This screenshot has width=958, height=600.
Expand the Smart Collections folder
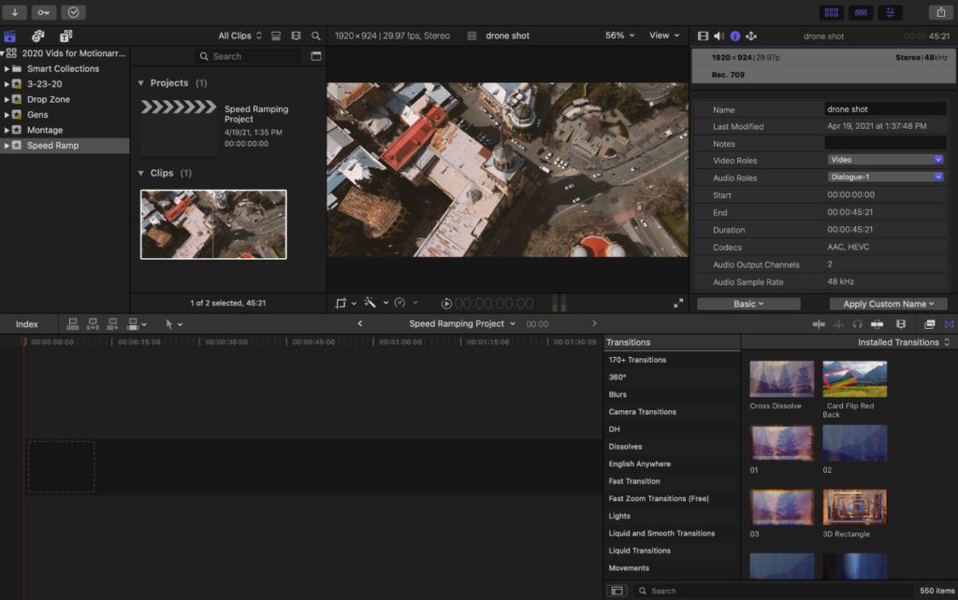(7, 69)
